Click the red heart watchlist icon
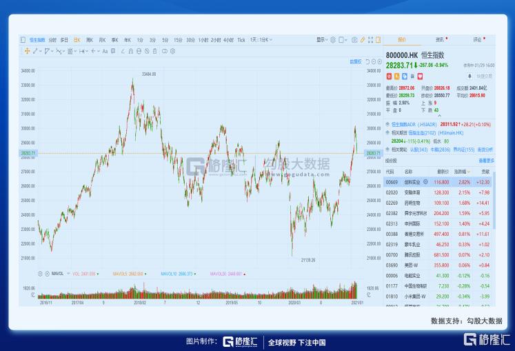The width and height of the screenshot is (515, 351). tap(420, 77)
